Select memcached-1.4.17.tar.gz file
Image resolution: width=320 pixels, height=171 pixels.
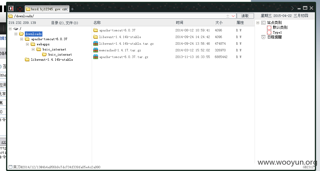tap(120, 50)
